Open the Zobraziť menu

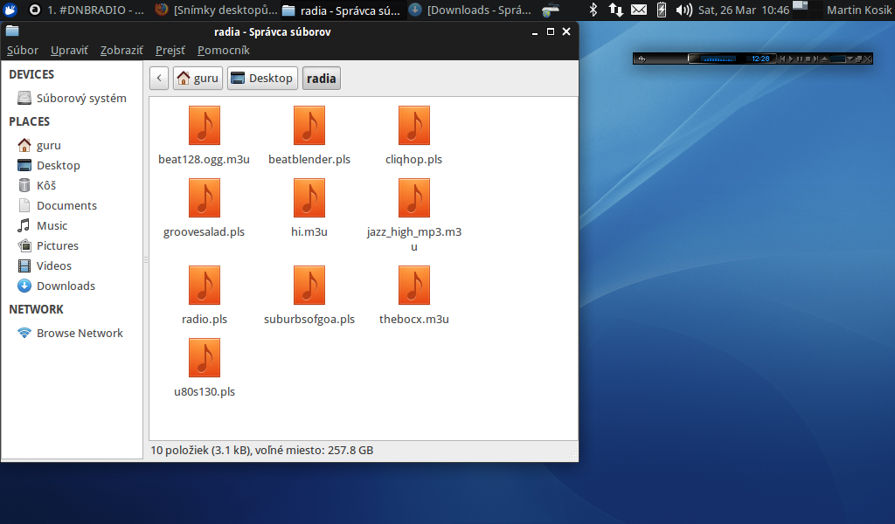click(121, 50)
